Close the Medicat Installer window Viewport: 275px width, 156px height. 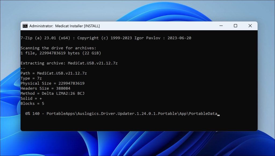250,26
